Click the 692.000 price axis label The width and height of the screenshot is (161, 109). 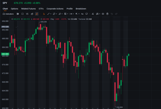point(5,30)
